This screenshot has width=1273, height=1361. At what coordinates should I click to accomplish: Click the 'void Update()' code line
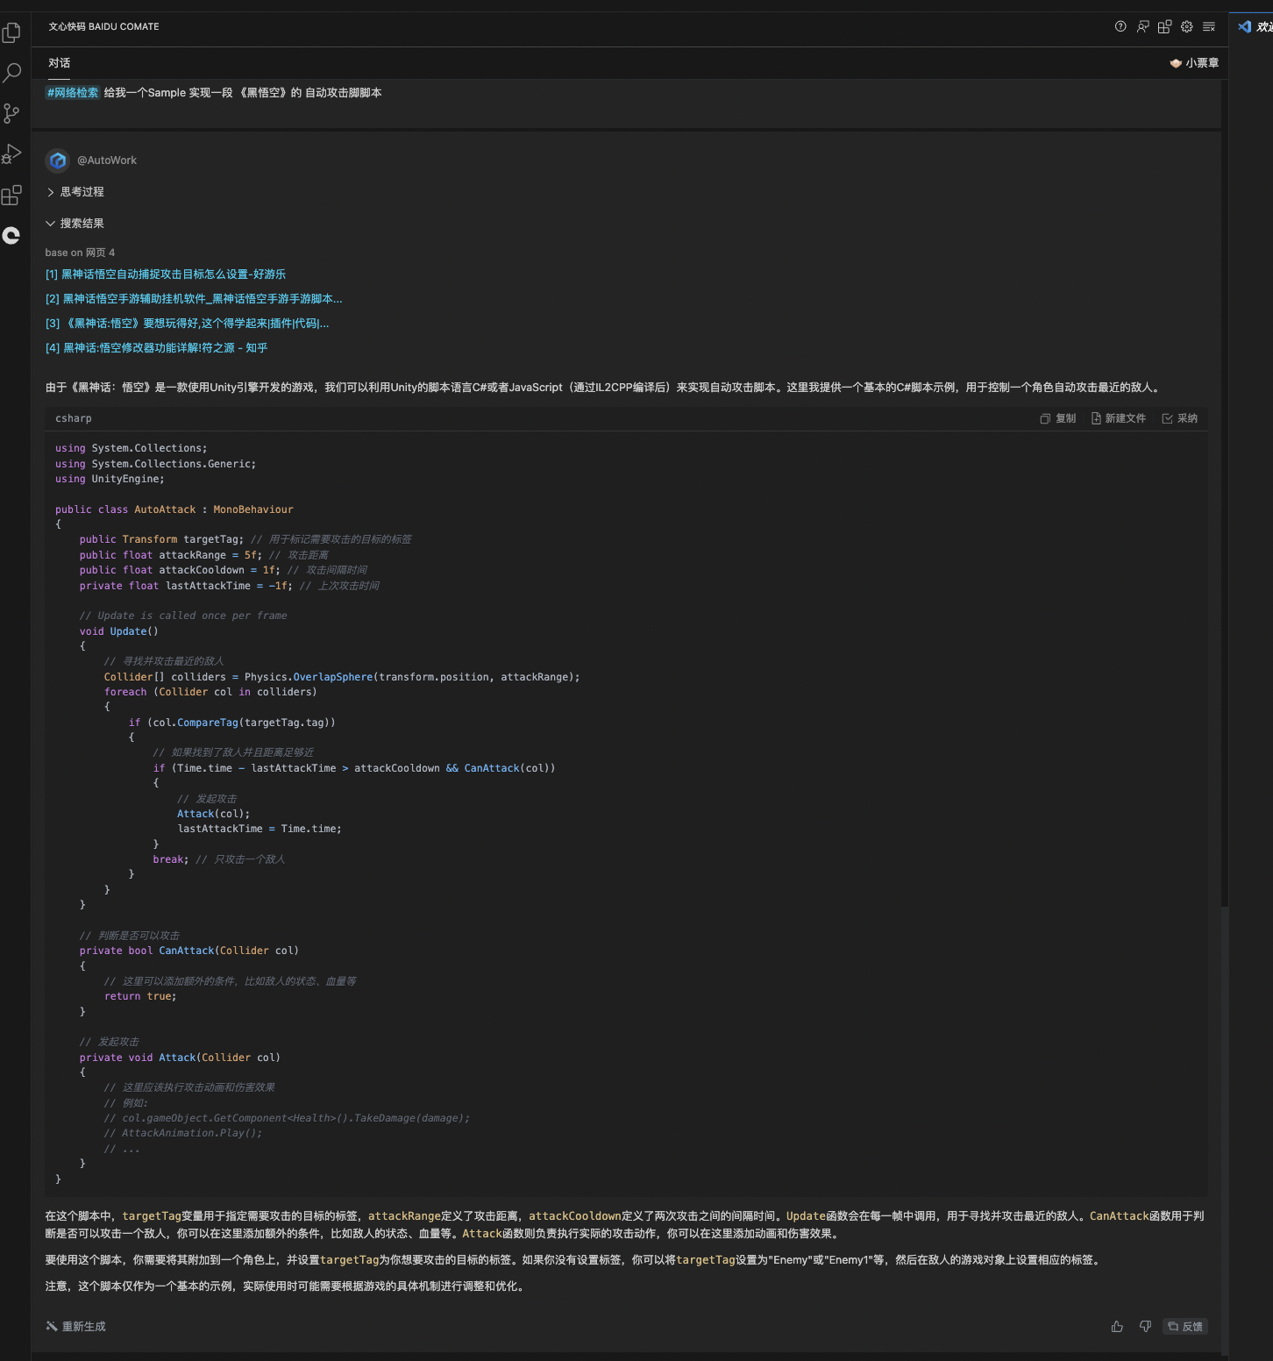(119, 631)
